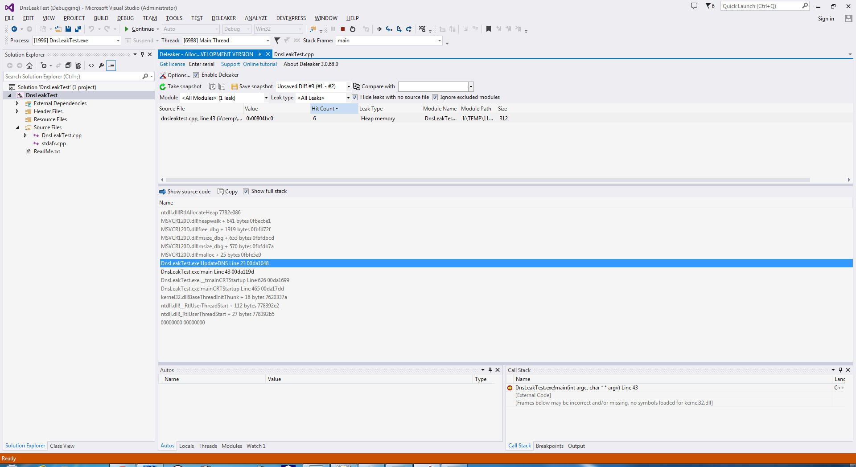
Task: Switch to the Breakpoints tab
Action: (549, 446)
